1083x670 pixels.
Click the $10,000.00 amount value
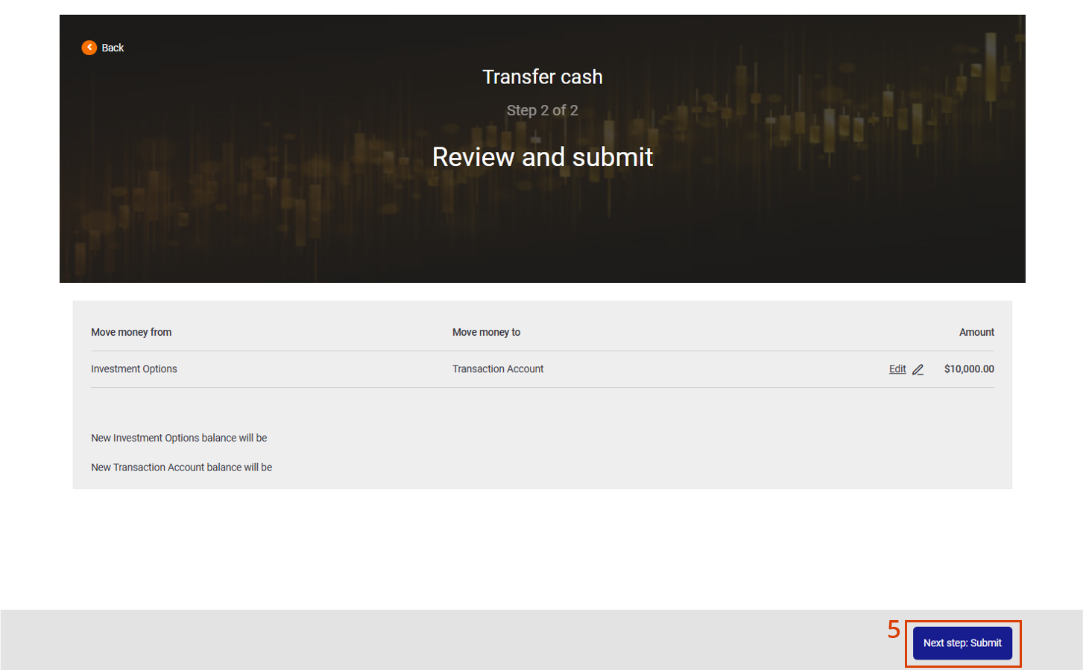click(x=968, y=369)
